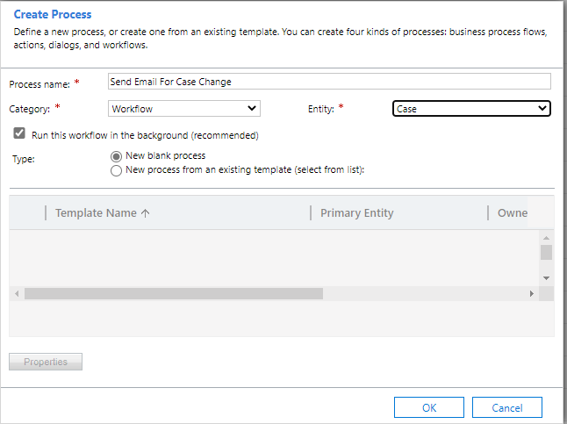The height and width of the screenshot is (424, 567).
Task: Click the Workflow category dropdown arrow
Action: [253, 108]
